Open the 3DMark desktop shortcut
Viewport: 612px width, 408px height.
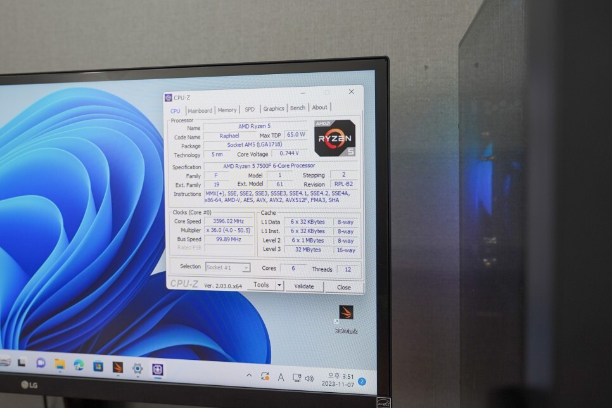point(346,319)
